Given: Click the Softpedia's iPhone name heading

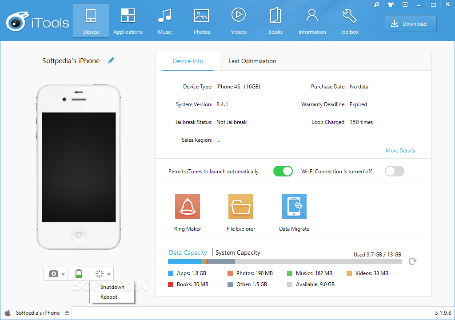Looking at the screenshot, I should (x=71, y=61).
